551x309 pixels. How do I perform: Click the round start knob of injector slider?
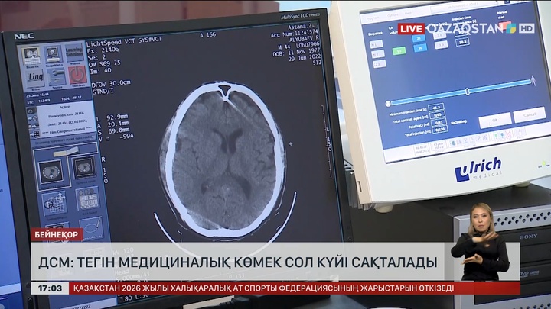pyautogui.click(x=388, y=104)
